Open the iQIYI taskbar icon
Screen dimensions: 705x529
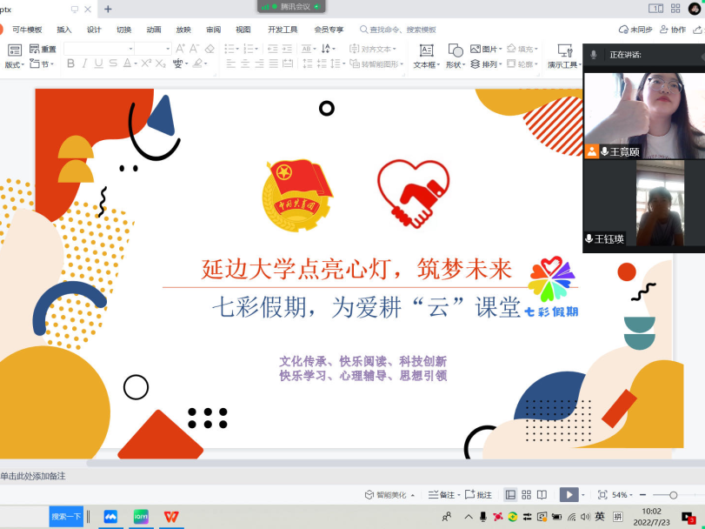(141, 517)
